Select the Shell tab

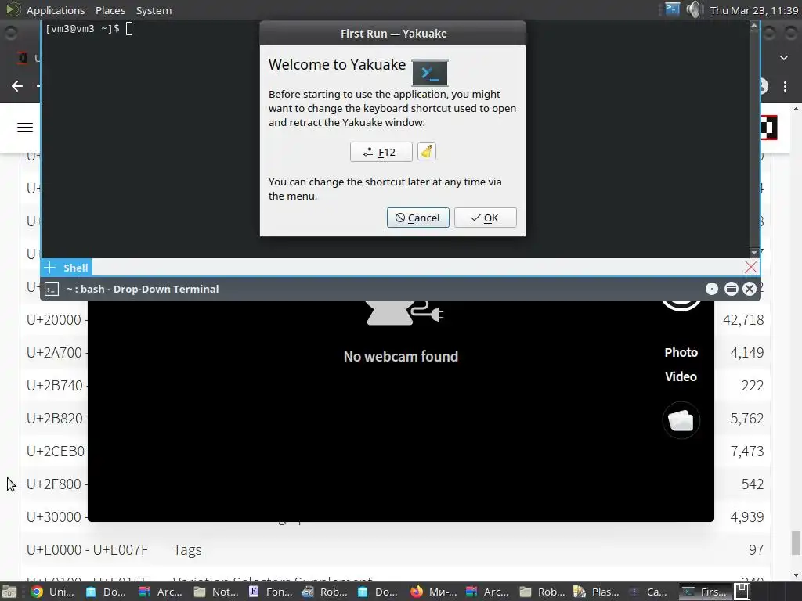click(76, 268)
